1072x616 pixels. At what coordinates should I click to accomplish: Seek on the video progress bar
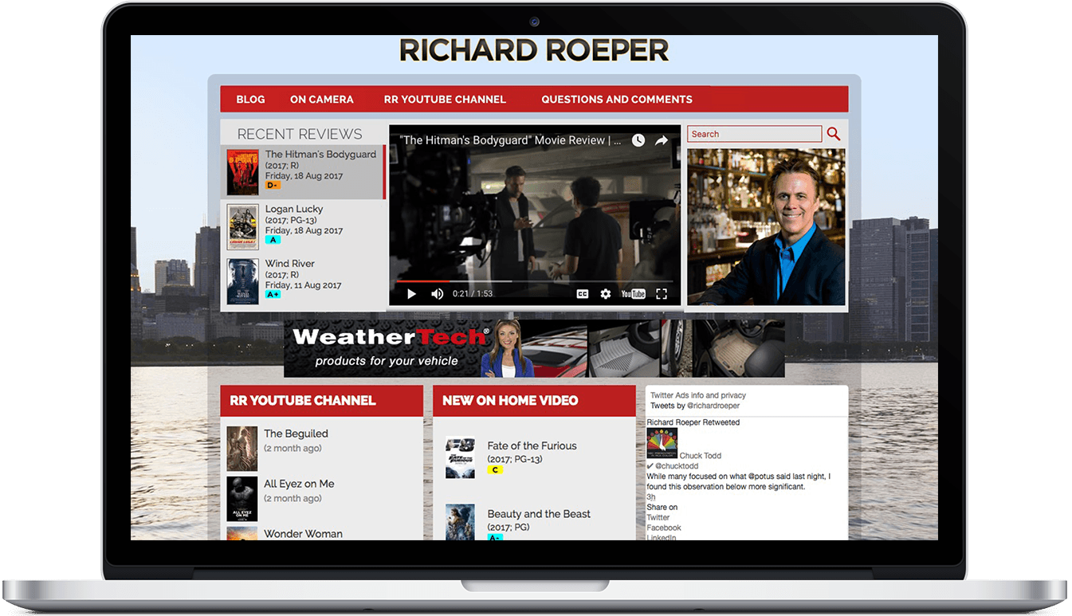click(533, 281)
